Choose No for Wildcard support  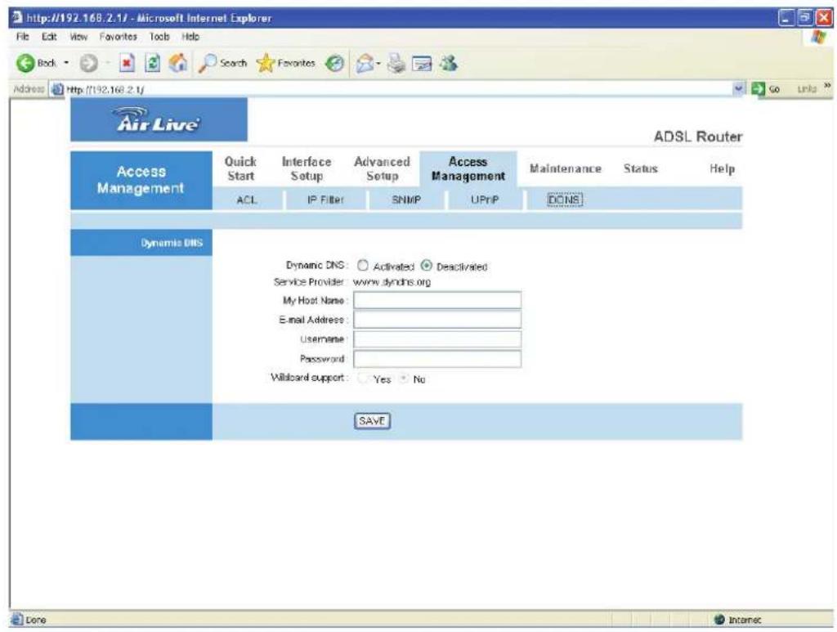coord(404,379)
